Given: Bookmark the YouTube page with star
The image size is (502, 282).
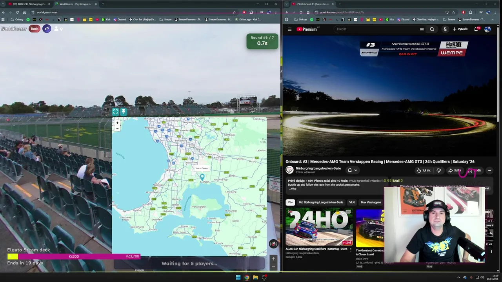Looking at the screenshot, I should pos(453,12).
